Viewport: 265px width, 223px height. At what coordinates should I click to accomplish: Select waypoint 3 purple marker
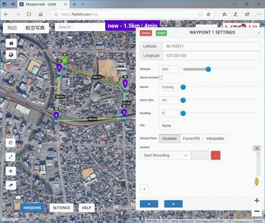click(124, 113)
